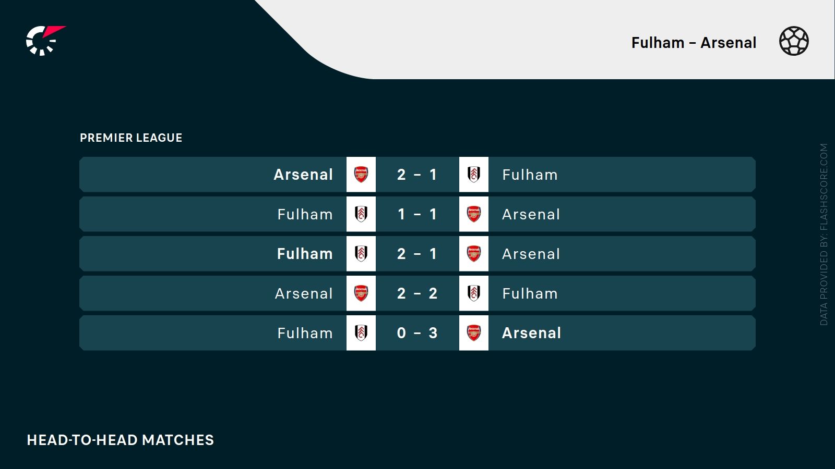Click Fulham crest in the first match row
The height and width of the screenshot is (469, 835).
[474, 175]
